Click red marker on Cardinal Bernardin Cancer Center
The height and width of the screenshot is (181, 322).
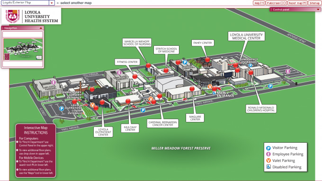click(160, 96)
